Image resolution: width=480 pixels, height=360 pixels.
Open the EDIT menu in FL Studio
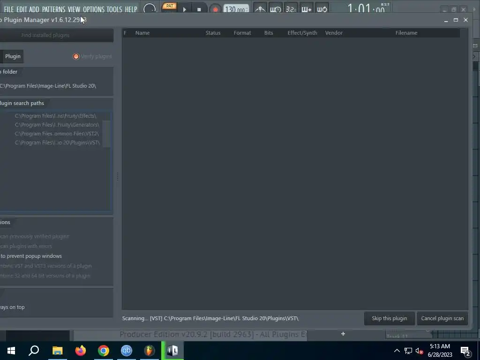point(22,9)
